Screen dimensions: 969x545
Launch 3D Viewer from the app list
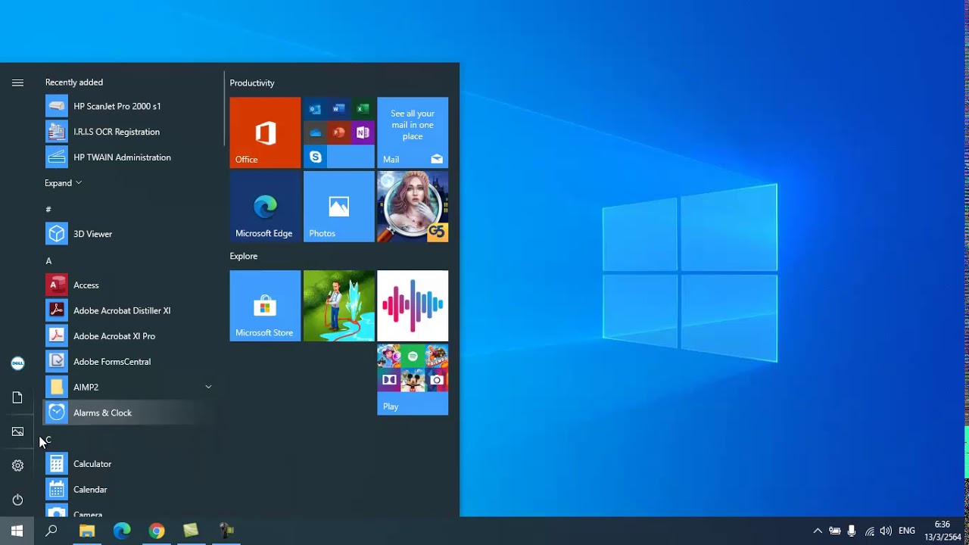[x=130, y=234]
